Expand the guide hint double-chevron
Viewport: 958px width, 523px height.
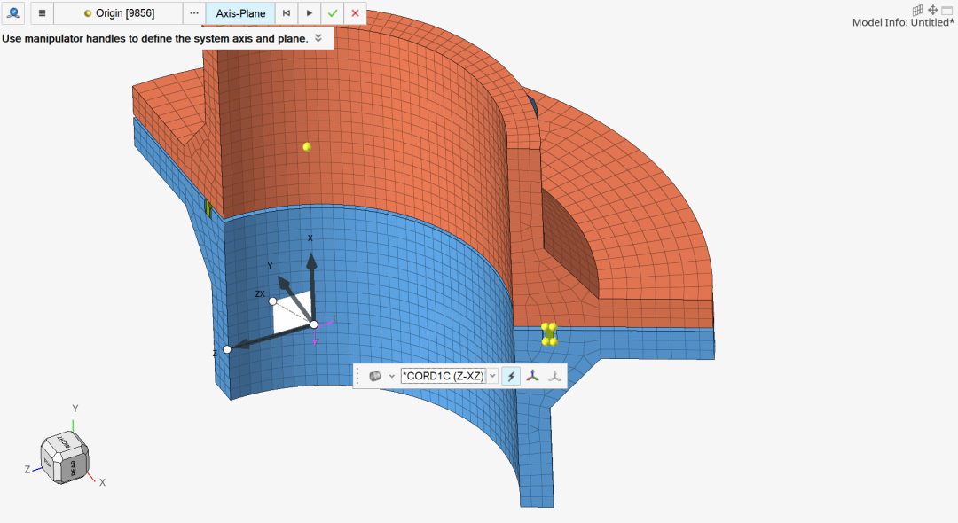point(318,38)
